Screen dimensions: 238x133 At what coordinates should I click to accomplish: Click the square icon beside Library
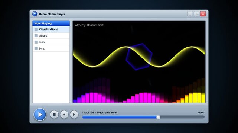(36, 36)
